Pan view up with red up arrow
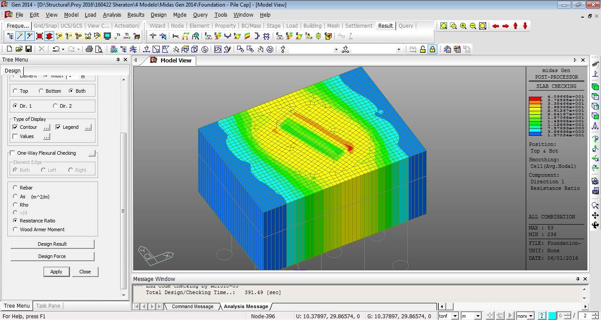 coord(516,26)
